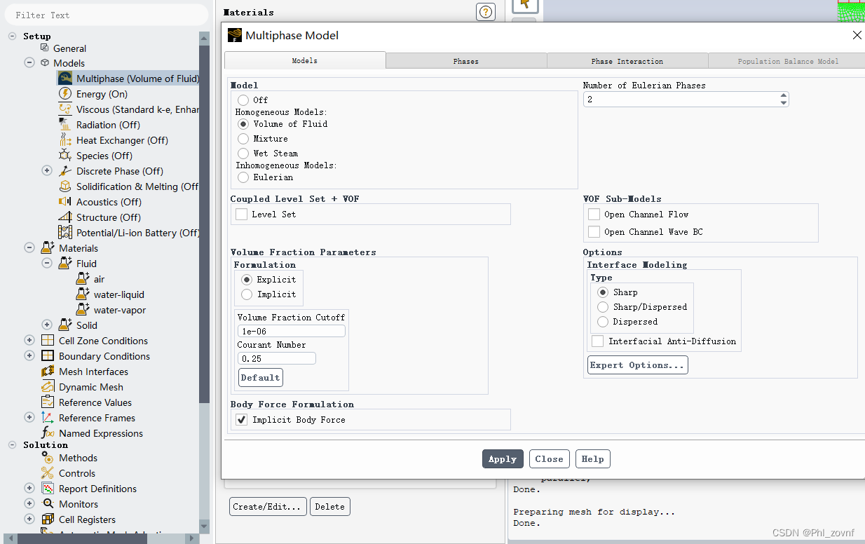
Task: Click the Acoustics speaker icon
Action: pos(65,202)
